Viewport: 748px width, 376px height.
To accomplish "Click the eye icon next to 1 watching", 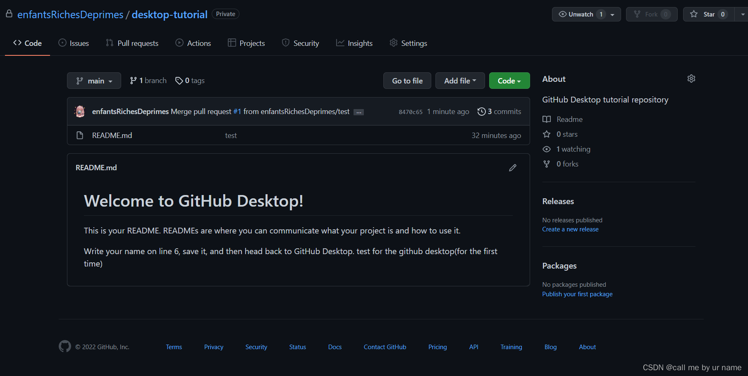I will (546, 149).
